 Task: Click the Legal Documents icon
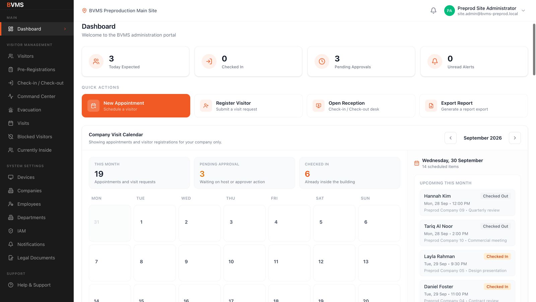11,258
